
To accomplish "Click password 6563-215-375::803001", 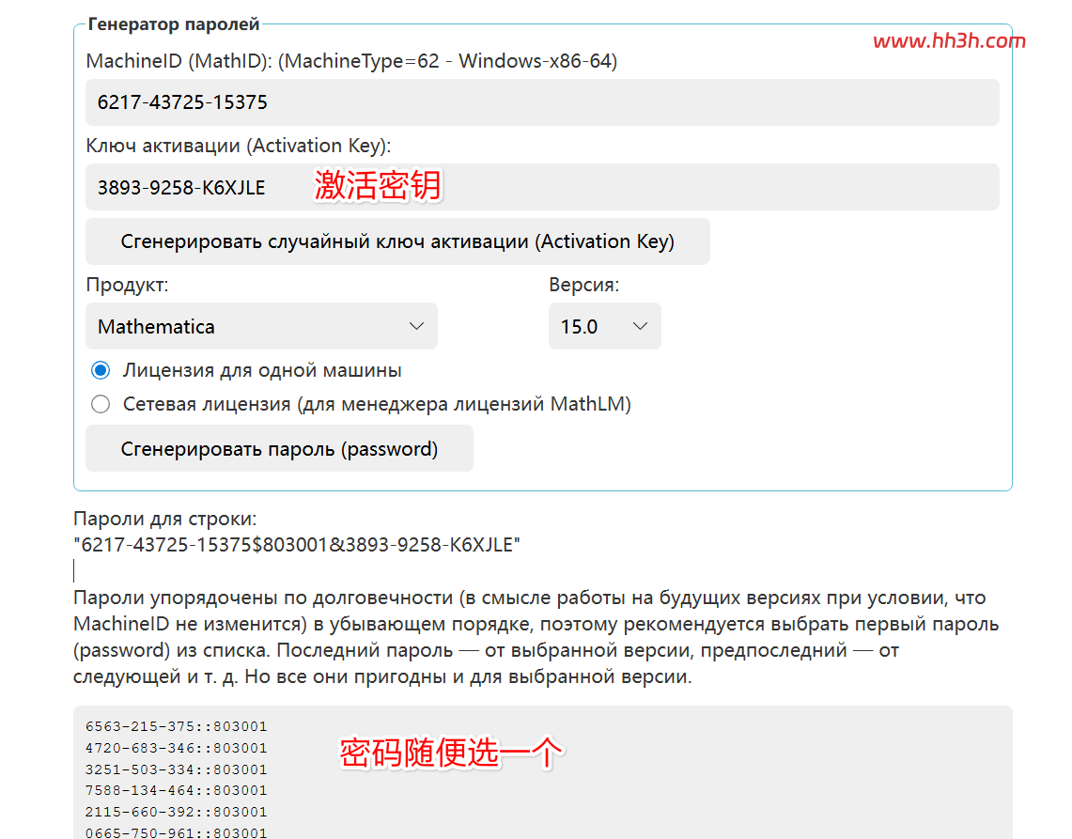I will click(x=177, y=726).
